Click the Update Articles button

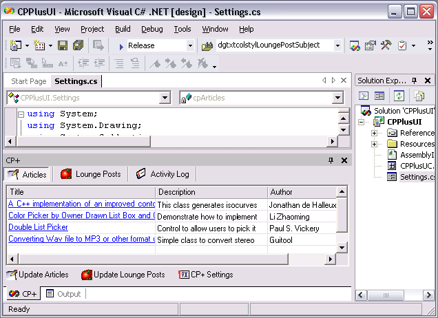pos(37,275)
